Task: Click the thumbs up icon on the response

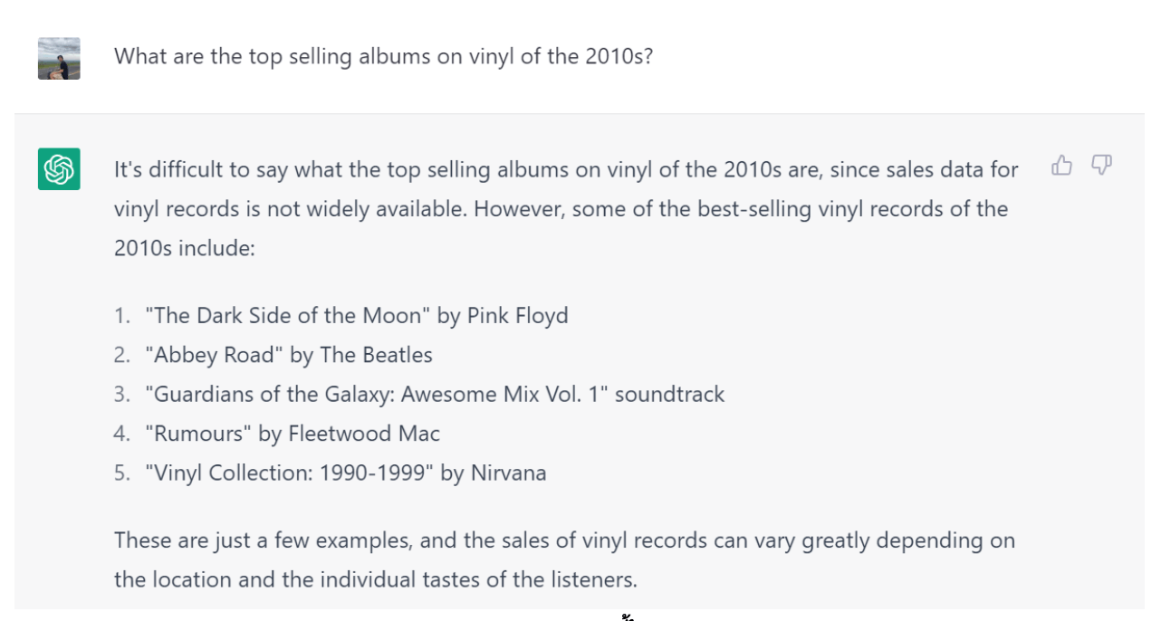Action: pos(1061,165)
